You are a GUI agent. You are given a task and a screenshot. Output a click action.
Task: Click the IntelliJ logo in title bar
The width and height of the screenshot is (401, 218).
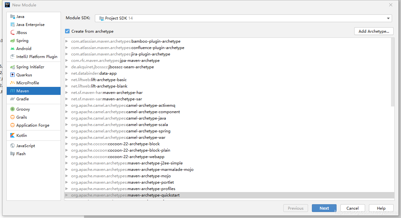tap(7, 5)
